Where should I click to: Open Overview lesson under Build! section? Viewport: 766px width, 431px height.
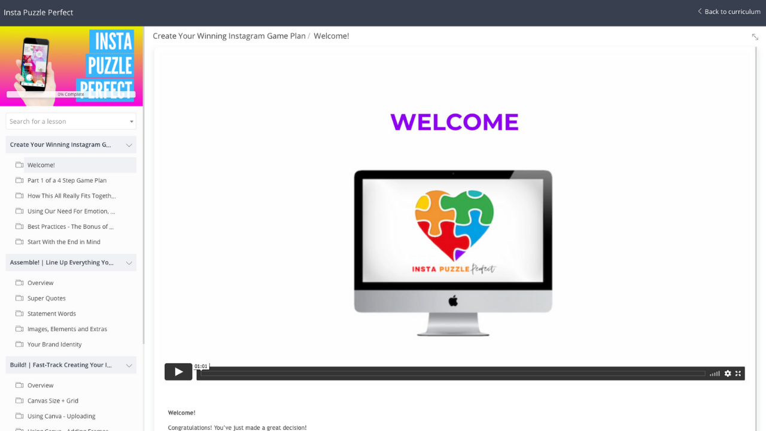point(40,386)
